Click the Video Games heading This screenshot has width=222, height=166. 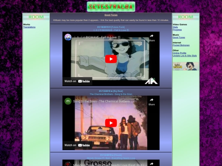pos(180,25)
